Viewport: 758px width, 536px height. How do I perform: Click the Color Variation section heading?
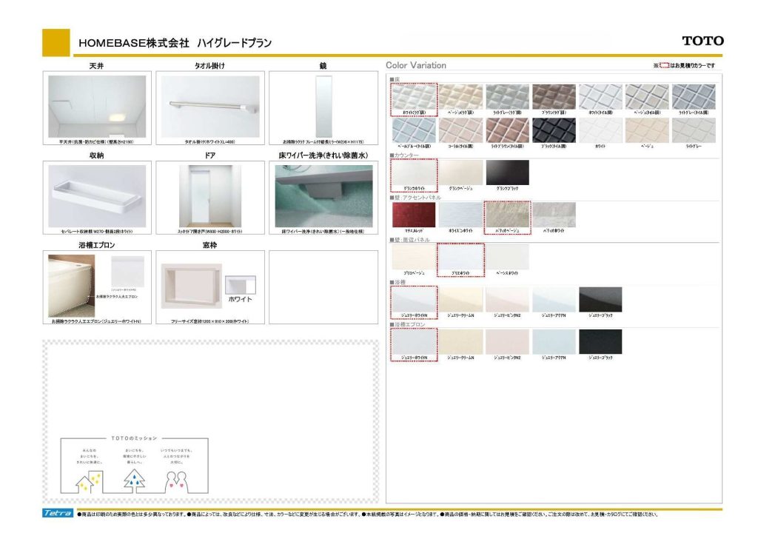416,65
